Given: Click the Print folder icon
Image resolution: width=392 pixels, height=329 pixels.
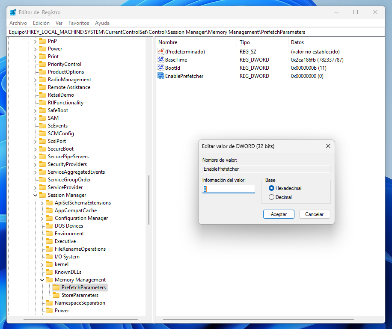Looking at the screenshot, I should tap(42, 56).
